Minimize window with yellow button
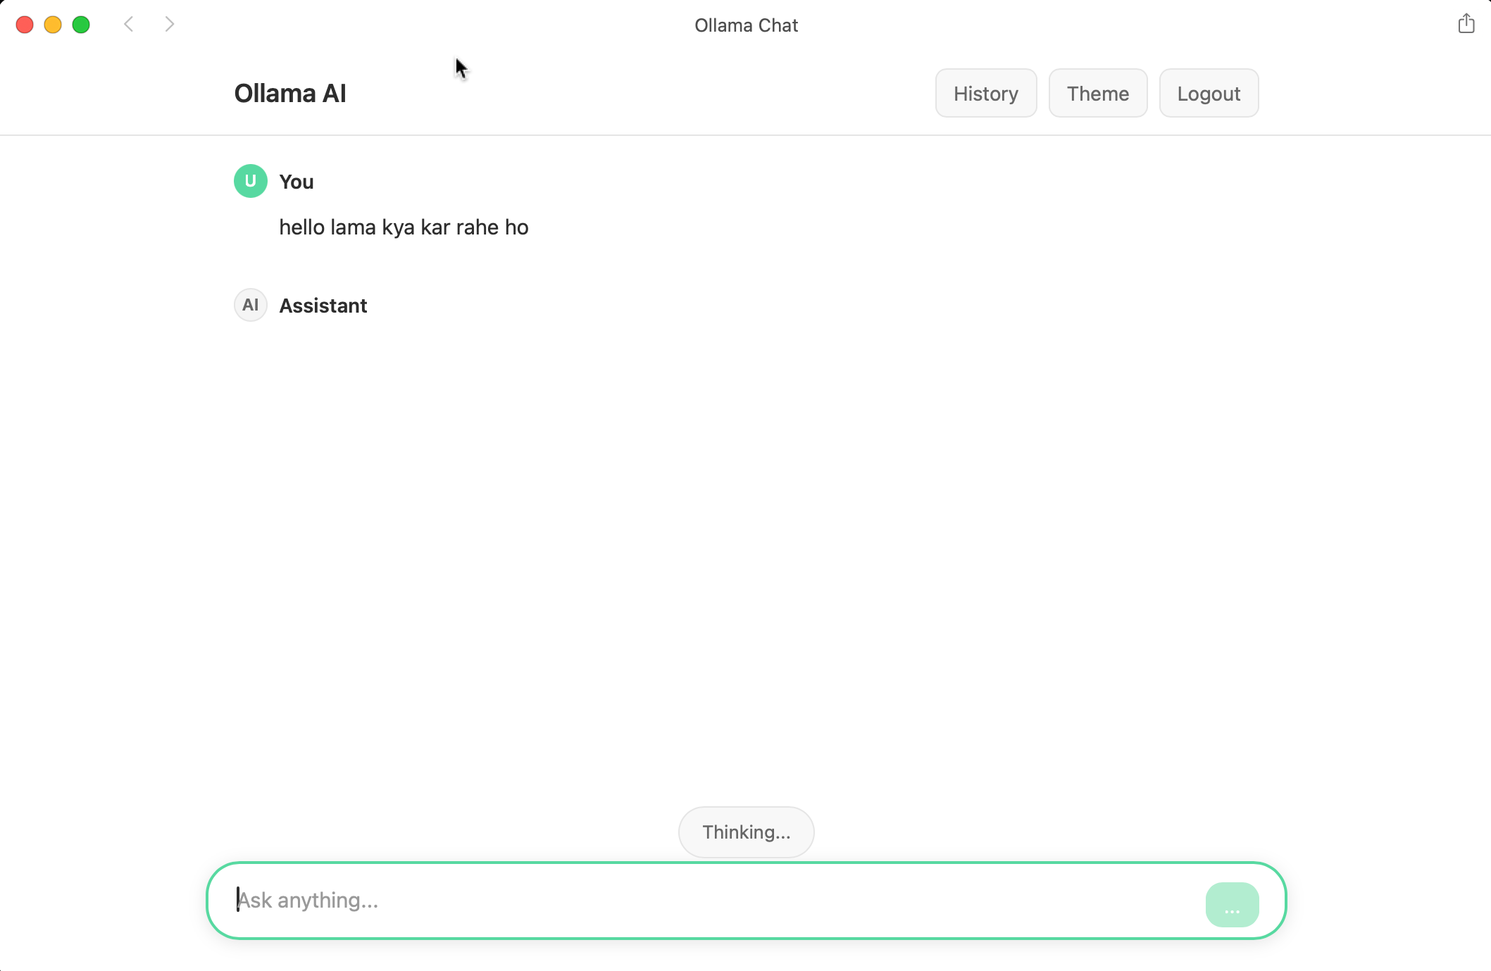This screenshot has width=1491, height=971. (53, 25)
